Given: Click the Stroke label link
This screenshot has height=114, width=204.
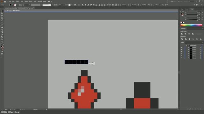Looking at the screenshot, I should coord(20,5).
